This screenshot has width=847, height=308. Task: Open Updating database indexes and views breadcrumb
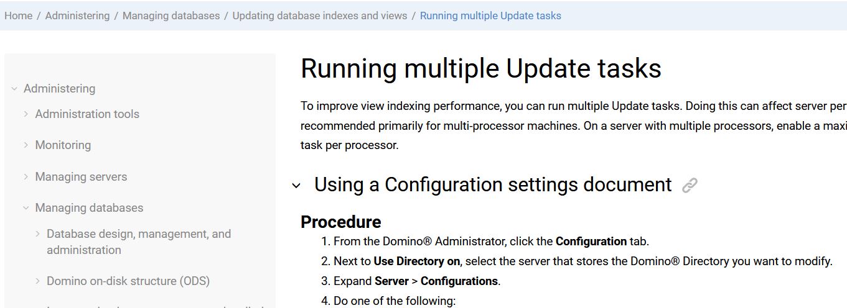pos(320,16)
